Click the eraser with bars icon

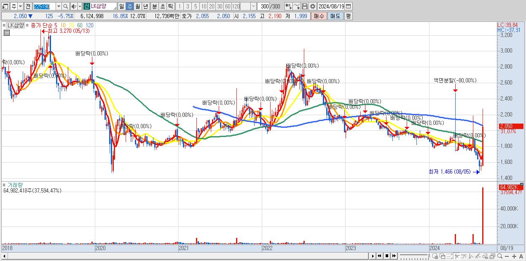[485, 256]
